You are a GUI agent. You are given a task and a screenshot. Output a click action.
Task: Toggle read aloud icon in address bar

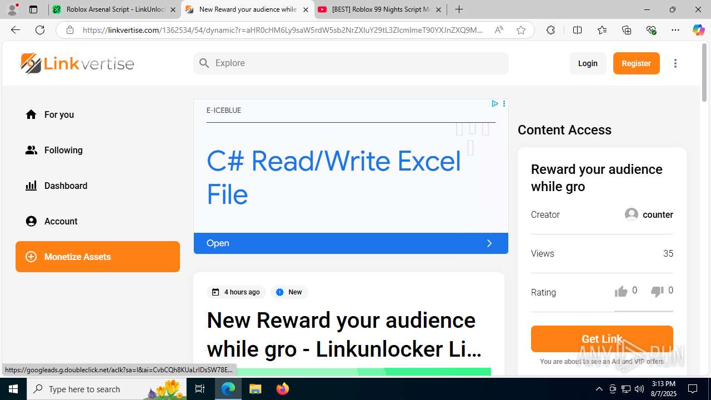(x=499, y=30)
